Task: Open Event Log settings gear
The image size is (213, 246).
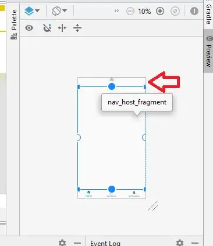Action: tap(180, 243)
